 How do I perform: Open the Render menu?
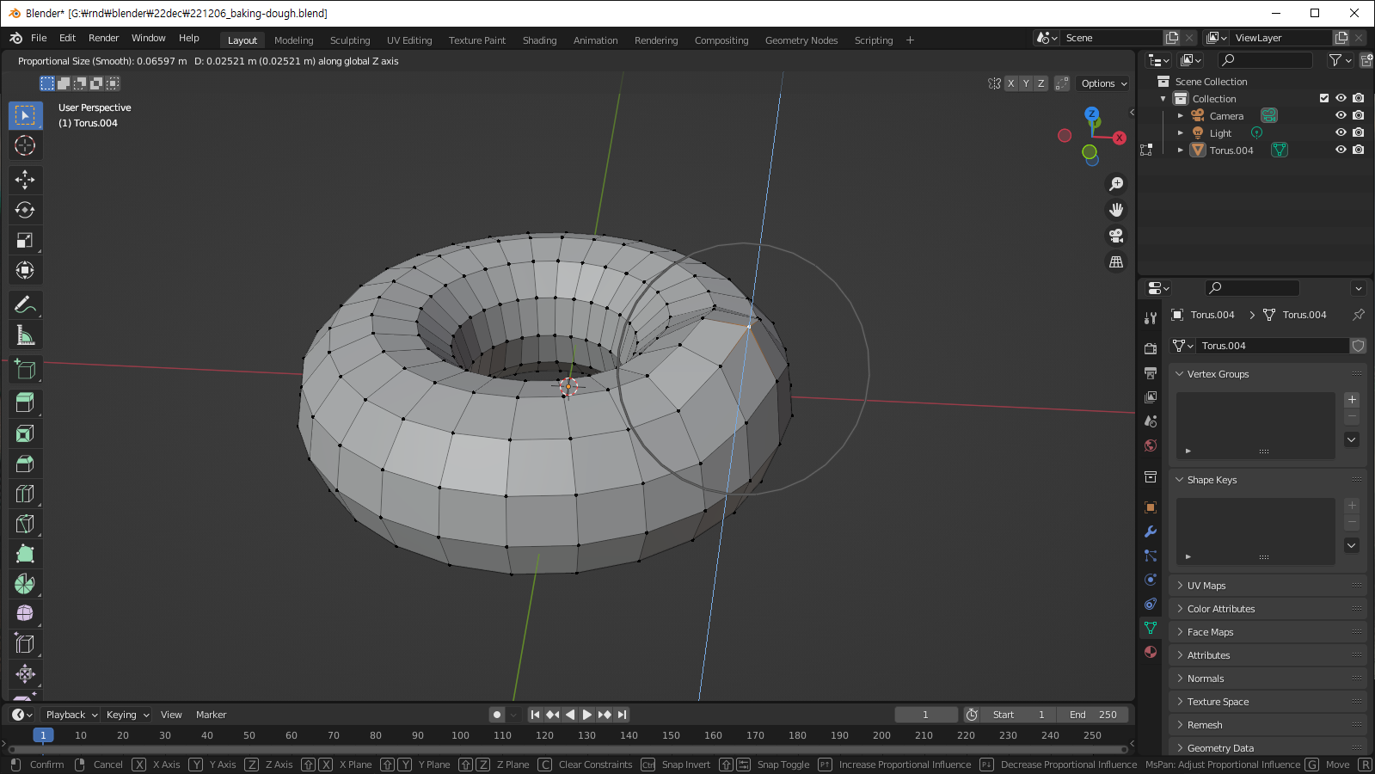click(x=103, y=38)
